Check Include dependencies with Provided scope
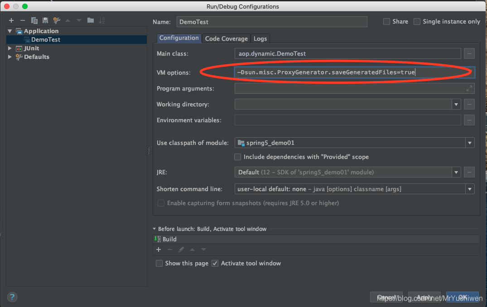Viewport: 487px width, 307px height. click(x=237, y=157)
